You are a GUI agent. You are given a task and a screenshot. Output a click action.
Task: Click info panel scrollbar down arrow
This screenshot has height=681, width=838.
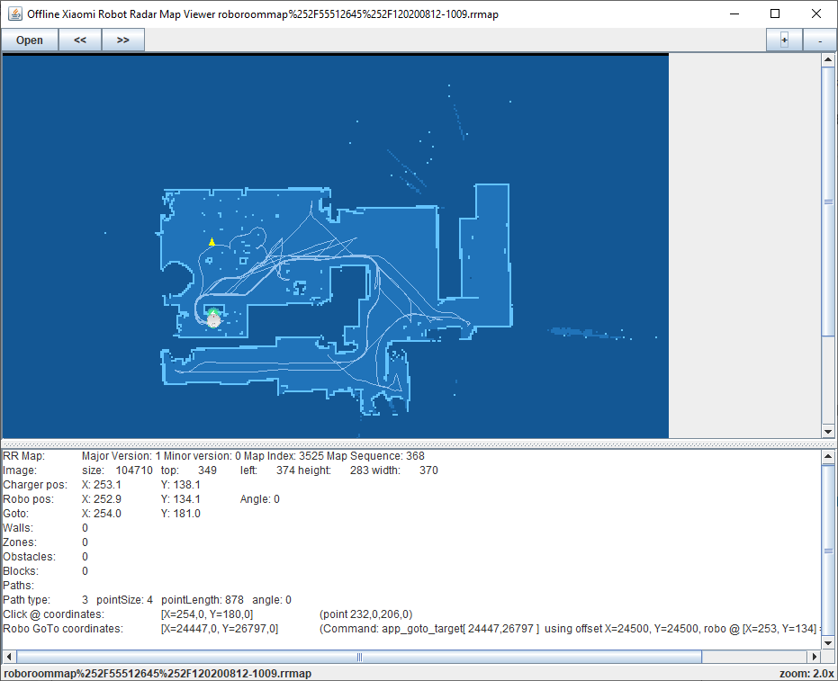click(x=829, y=642)
